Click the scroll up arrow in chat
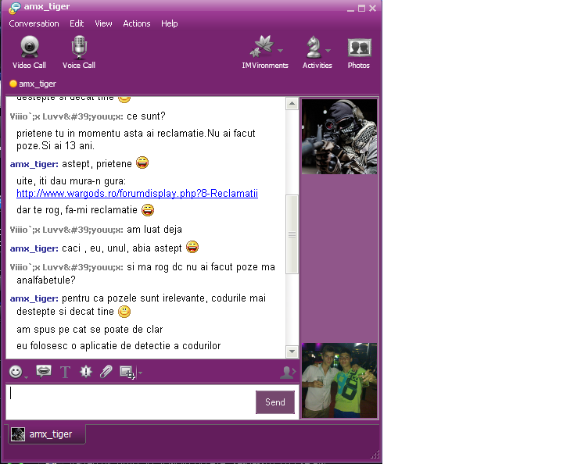The width and height of the screenshot is (563, 464). (x=292, y=104)
